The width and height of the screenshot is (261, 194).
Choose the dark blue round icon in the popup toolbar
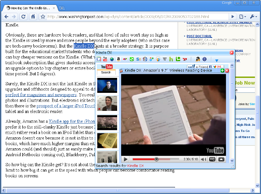tap(204, 59)
